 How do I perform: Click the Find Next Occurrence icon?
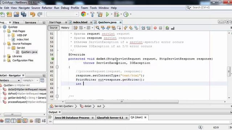click(108, 28)
